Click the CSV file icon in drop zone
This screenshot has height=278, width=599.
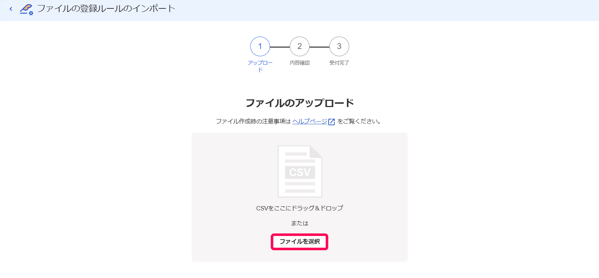pos(300,171)
